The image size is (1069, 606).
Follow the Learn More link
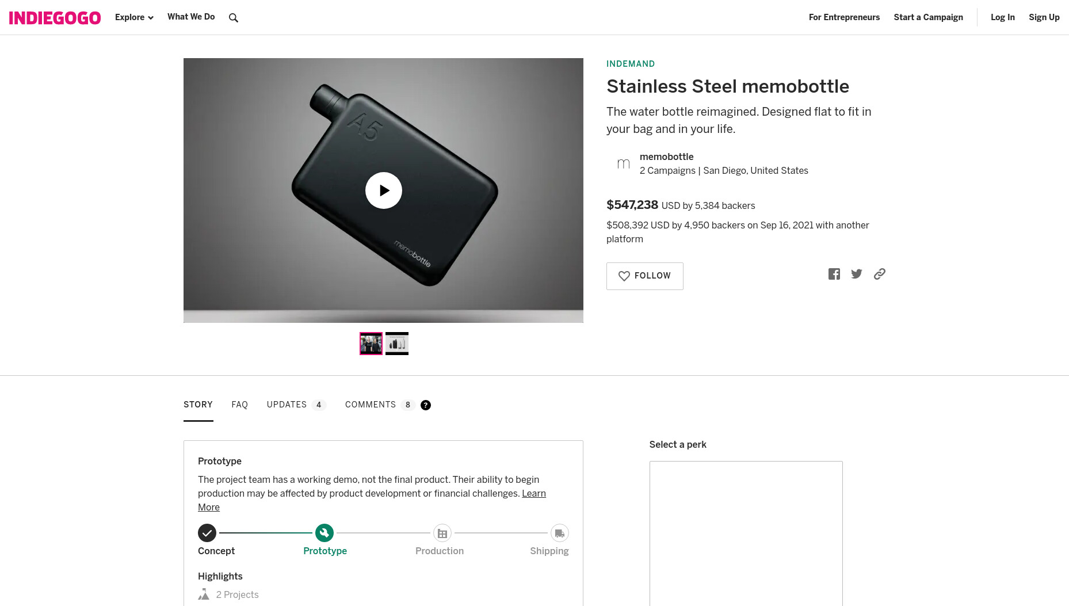pos(372,500)
